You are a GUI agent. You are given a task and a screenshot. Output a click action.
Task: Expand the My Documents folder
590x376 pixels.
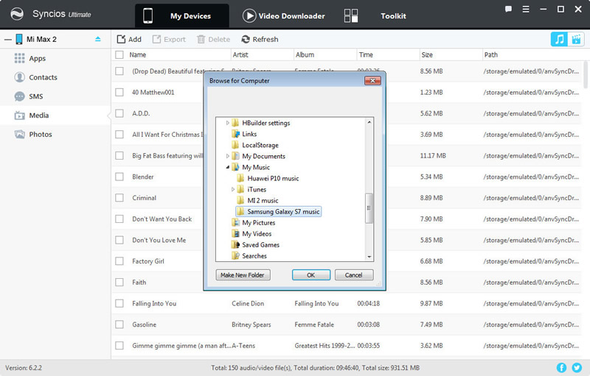click(x=228, y=156)
